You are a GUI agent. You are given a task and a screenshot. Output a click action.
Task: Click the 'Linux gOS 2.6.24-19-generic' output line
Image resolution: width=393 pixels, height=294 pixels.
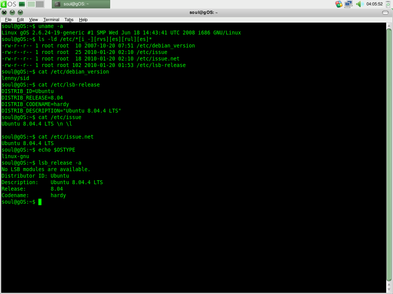pyautogui.click(x=121, y=33)
